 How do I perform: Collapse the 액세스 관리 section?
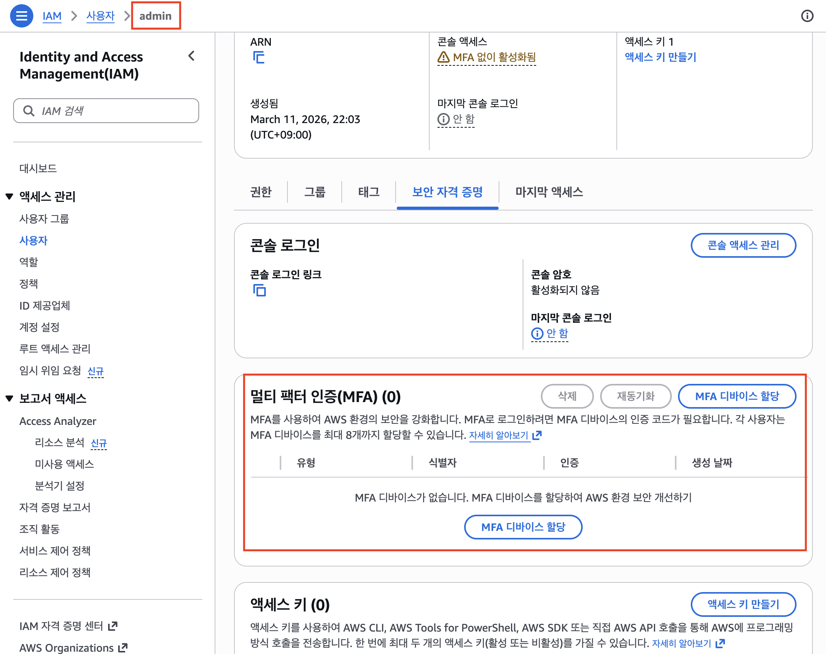point(10,196)
